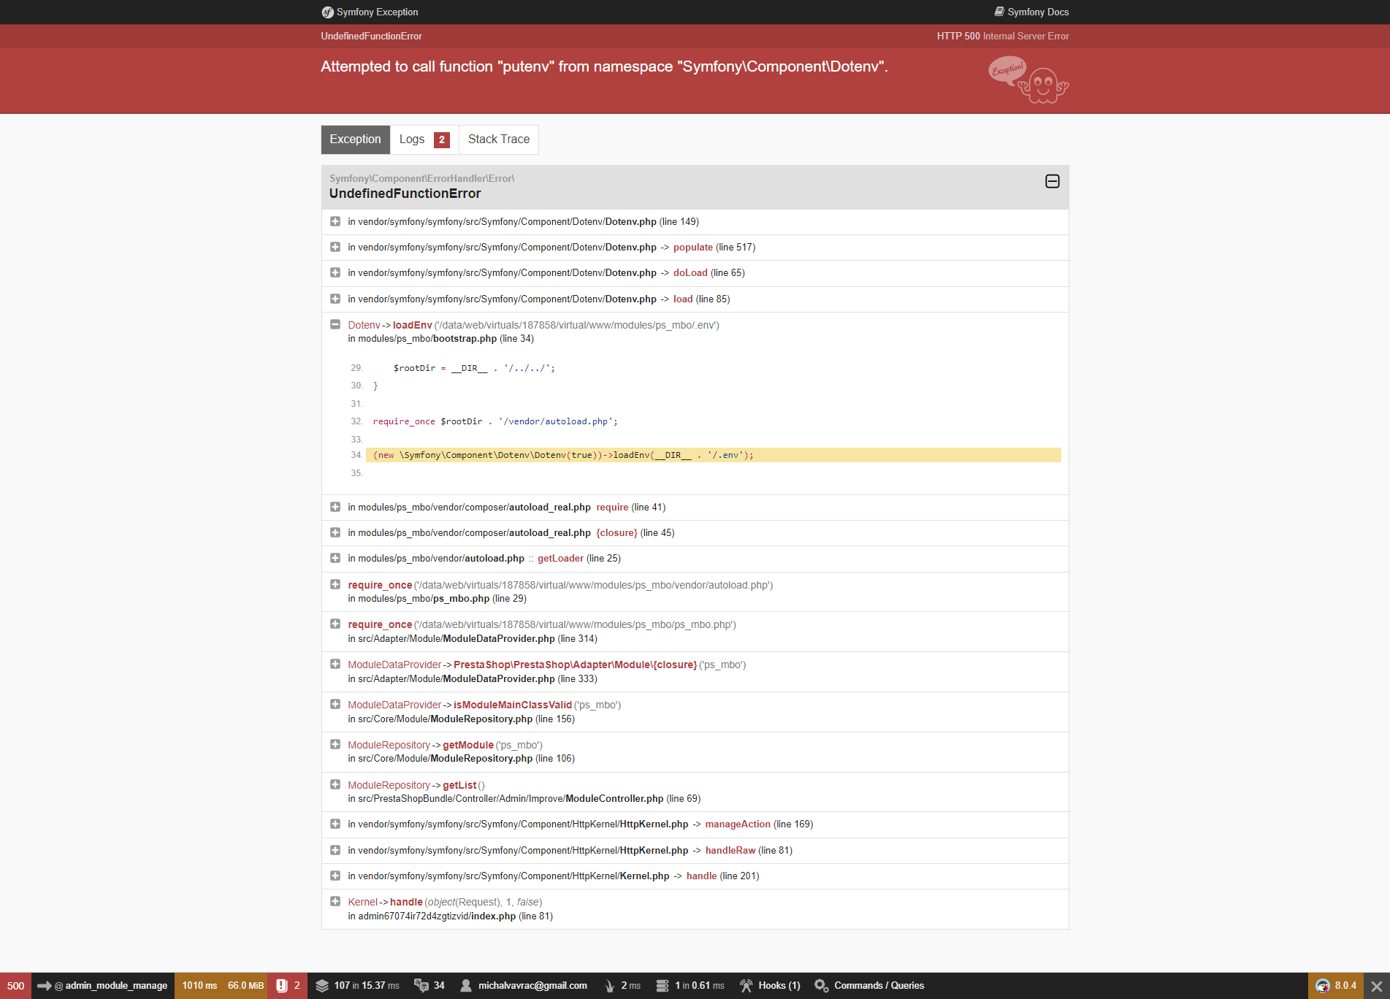The image size is (1390, 999).
Task: Open ModuleController.php file link line 69
Action: click(524, 799)
